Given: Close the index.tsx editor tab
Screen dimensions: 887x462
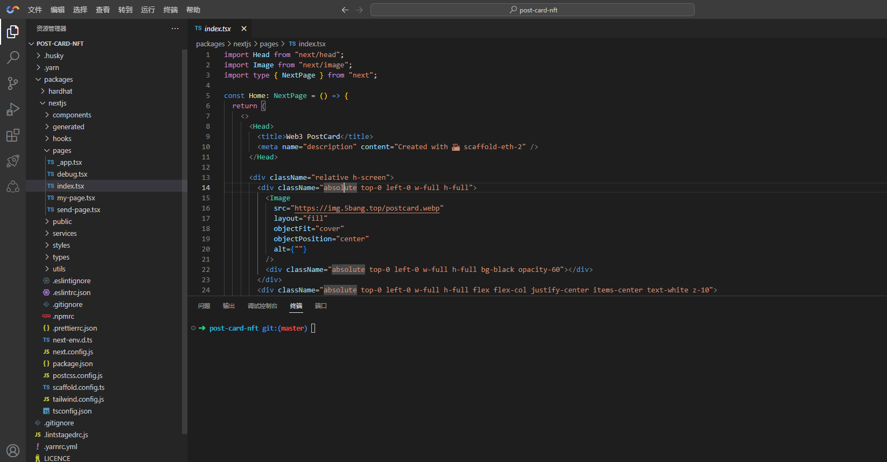Looking at the screenshot, I should 244,29.
